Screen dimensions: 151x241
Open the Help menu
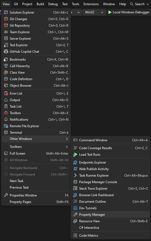(123, 4)
